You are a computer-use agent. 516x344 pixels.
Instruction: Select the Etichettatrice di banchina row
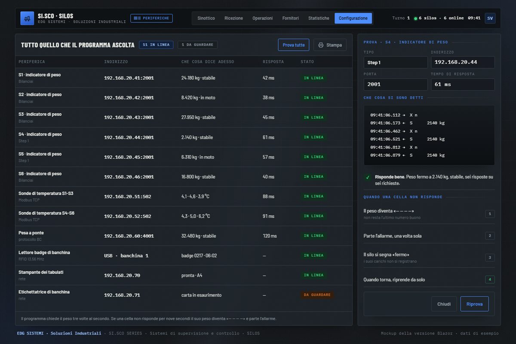(184, 295)
